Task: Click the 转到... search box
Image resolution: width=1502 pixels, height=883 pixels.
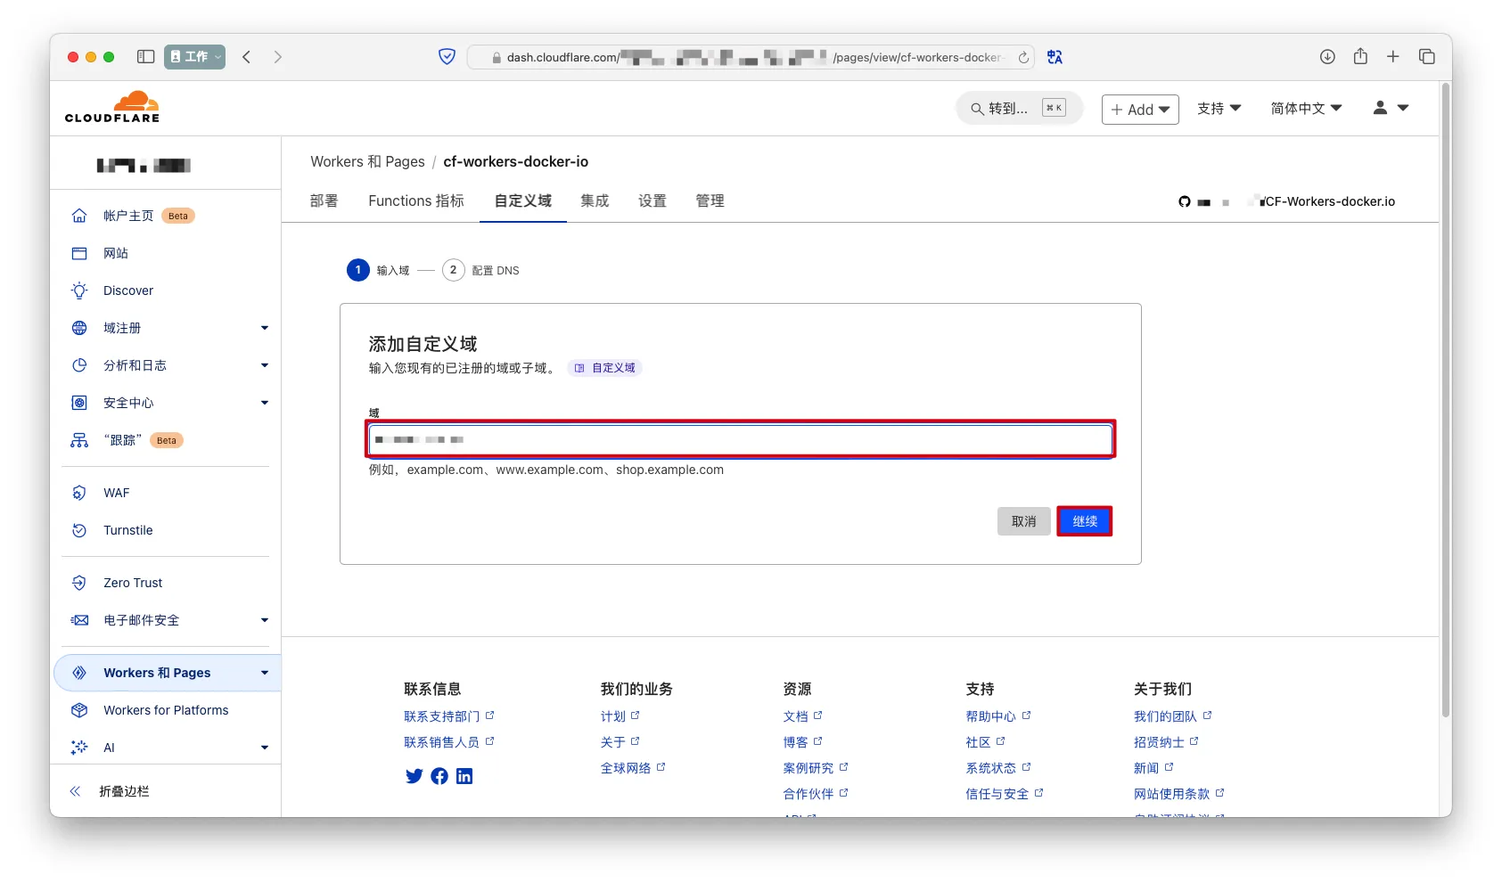Action: [x=1019, y=109]
